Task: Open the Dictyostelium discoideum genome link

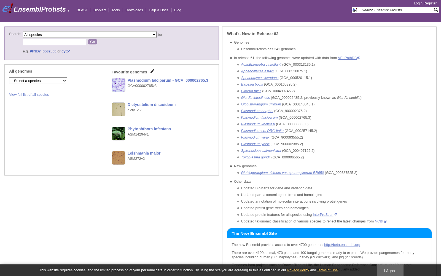Action: 152,105
